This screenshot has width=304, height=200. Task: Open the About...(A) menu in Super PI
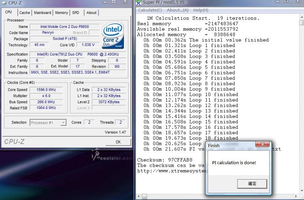tap(178, 10)
